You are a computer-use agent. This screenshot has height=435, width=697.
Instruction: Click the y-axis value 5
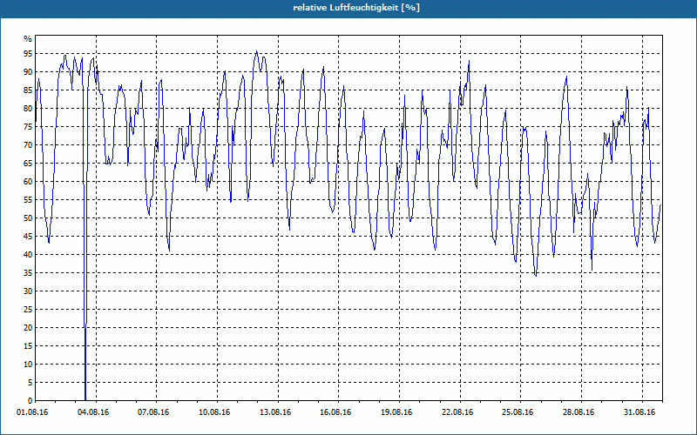pos(30,383)
